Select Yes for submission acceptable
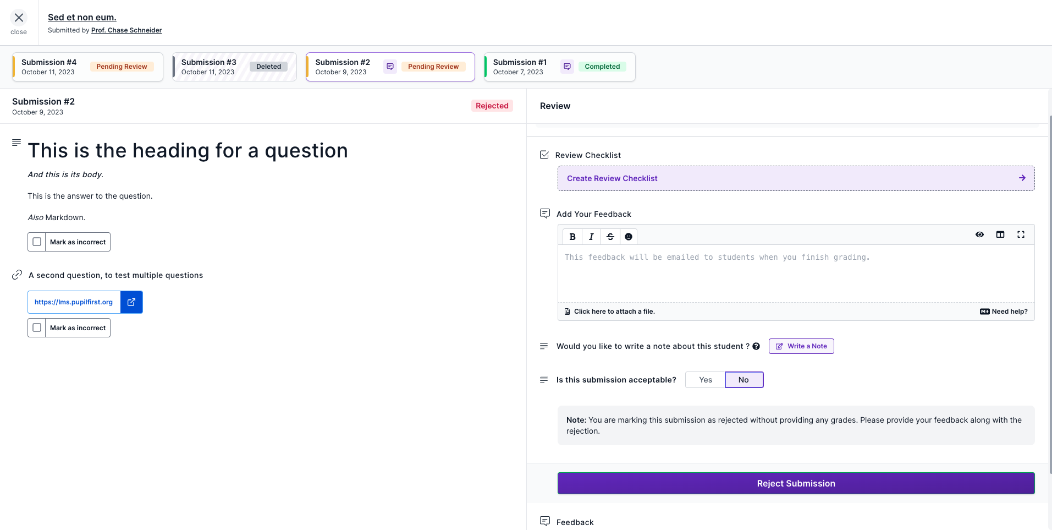The image size is (1052, 530). coord(705,380)
